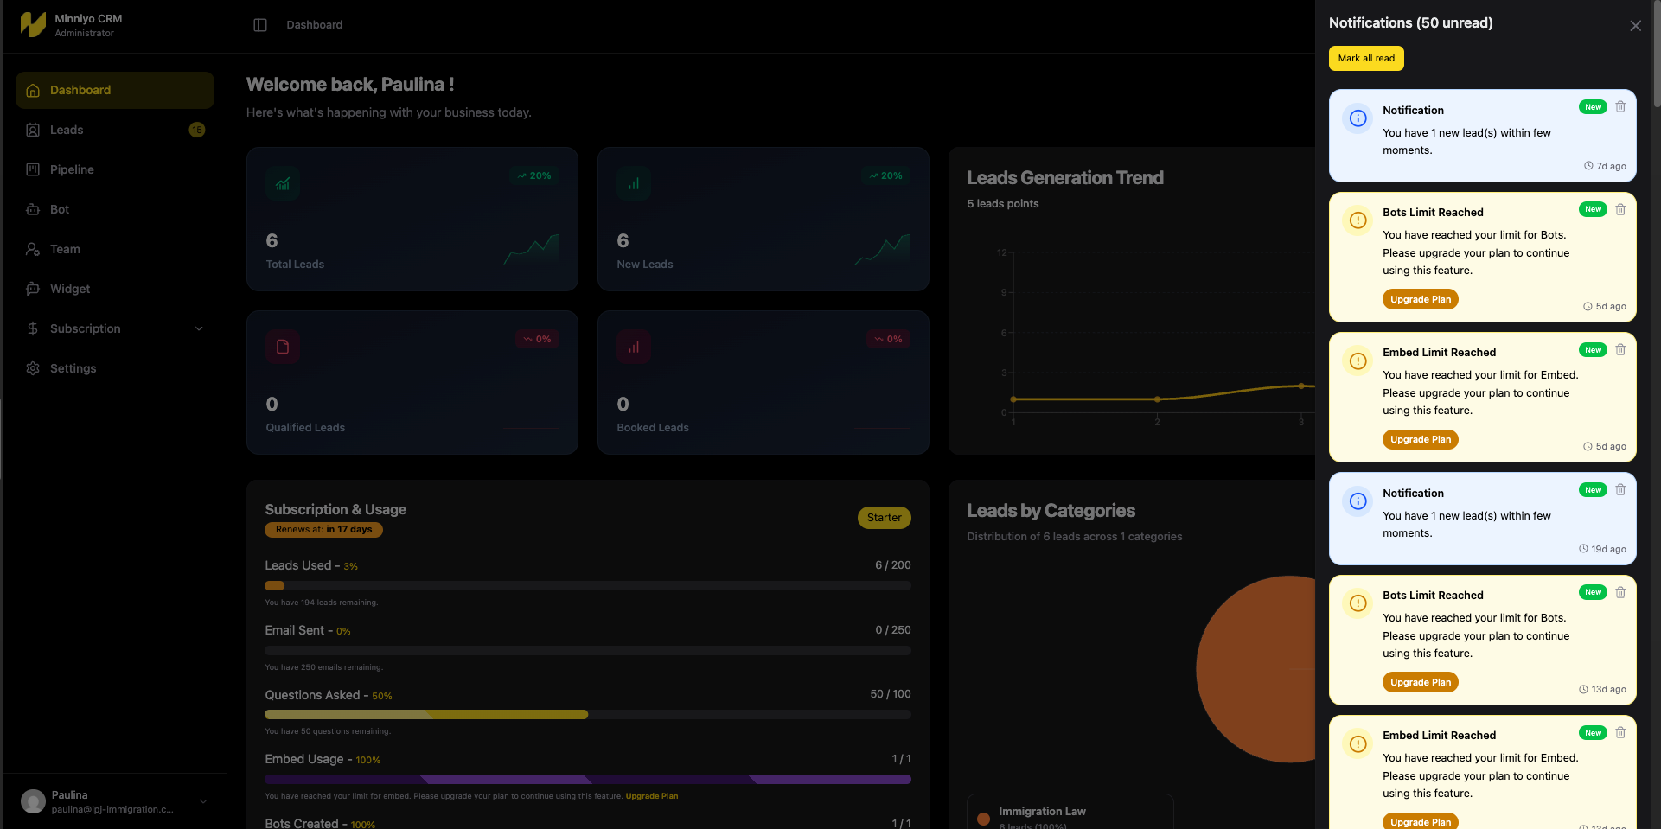Delete the first lead notification via trash icon
The image size is (1661, 829).
coord(1620,107)
